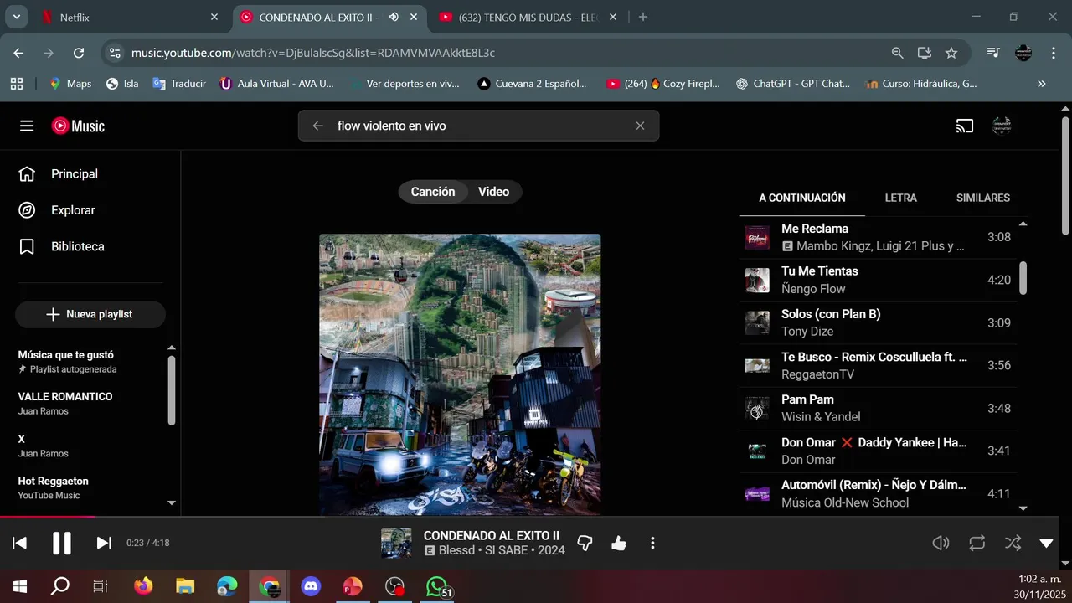This screenshot has width=1072, height=603.
Task: Click the large album cover art
Action: [460, 374]
